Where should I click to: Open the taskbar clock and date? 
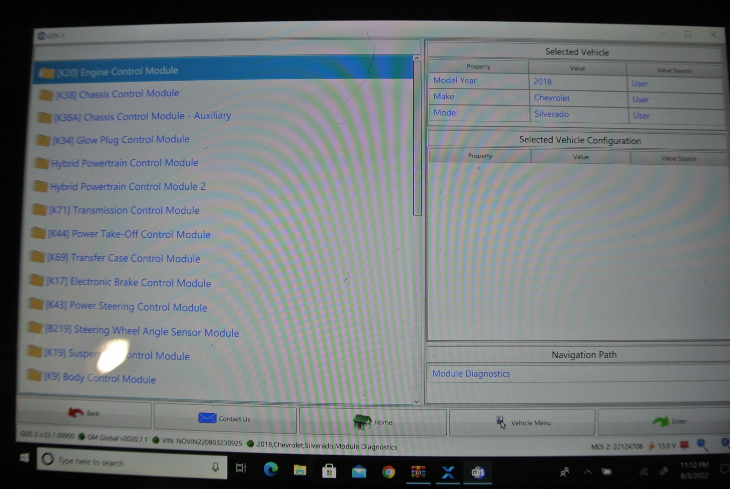694,470
